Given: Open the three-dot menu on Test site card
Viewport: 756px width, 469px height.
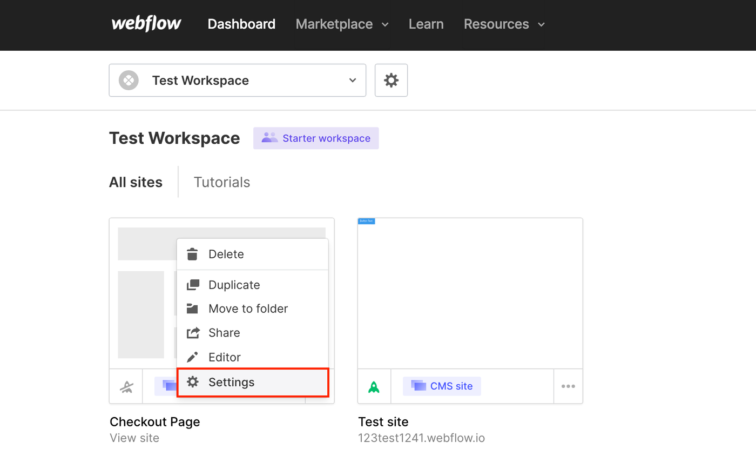Looking at the screenshot, I should (568, 386).
